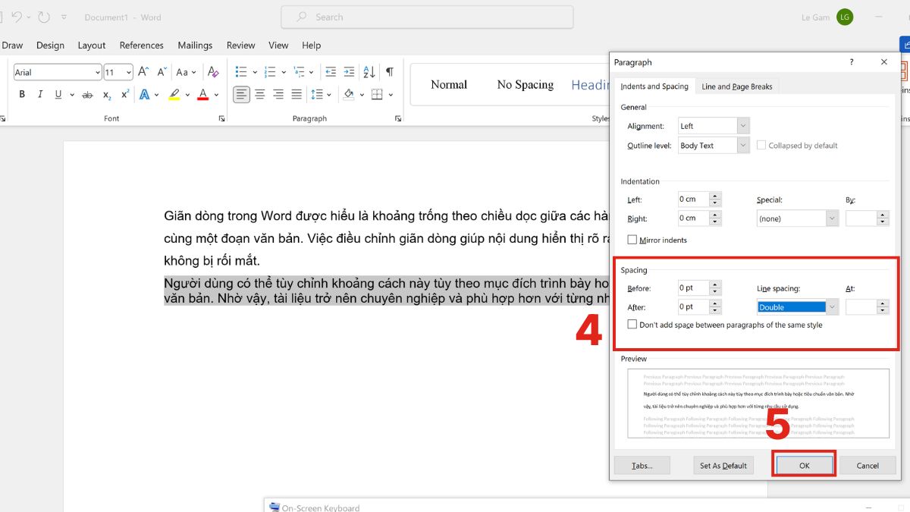Click the Undo icon in the title bar
The image size is (910, 512).
(x=17, y=17)
